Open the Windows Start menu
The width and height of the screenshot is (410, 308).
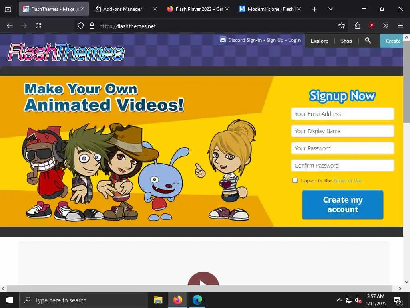coord(10,300)
